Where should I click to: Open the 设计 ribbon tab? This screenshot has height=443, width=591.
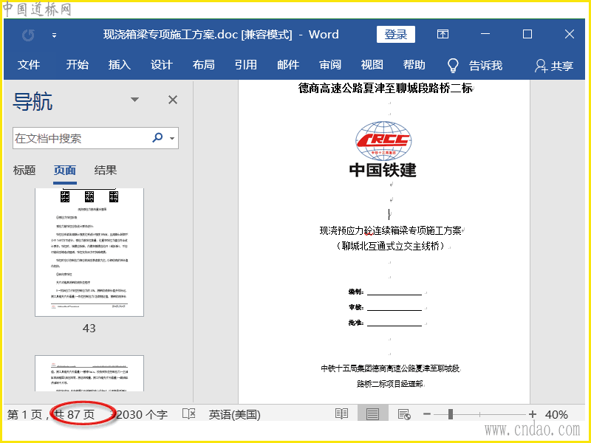click(162, 65)
